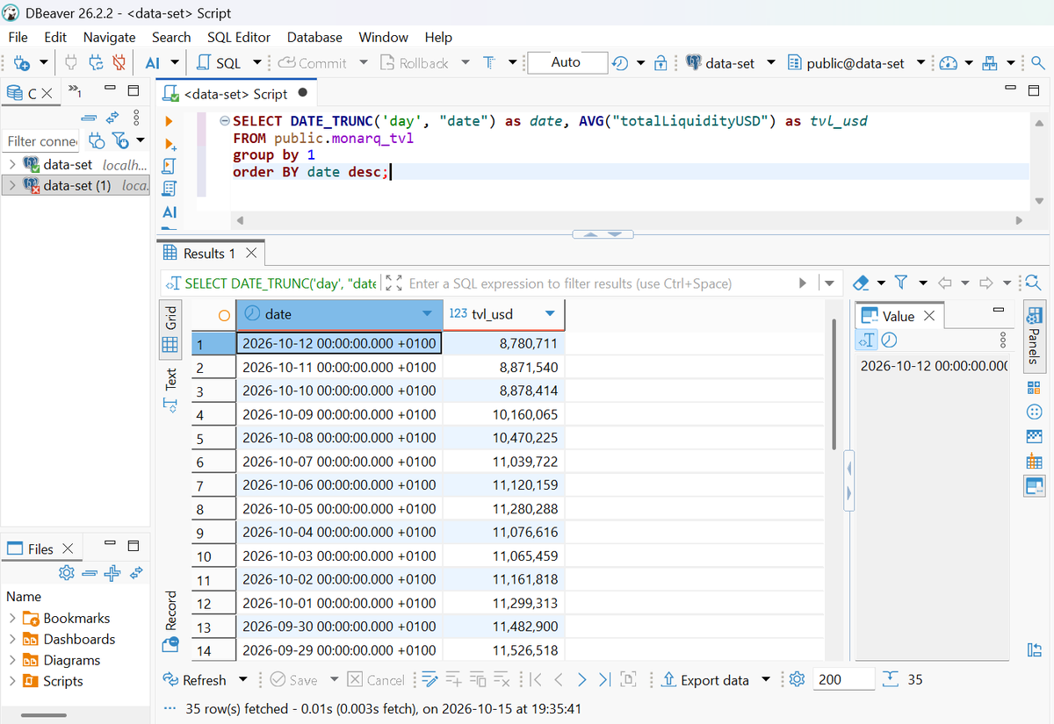Open the File menu

coord(18,37)
